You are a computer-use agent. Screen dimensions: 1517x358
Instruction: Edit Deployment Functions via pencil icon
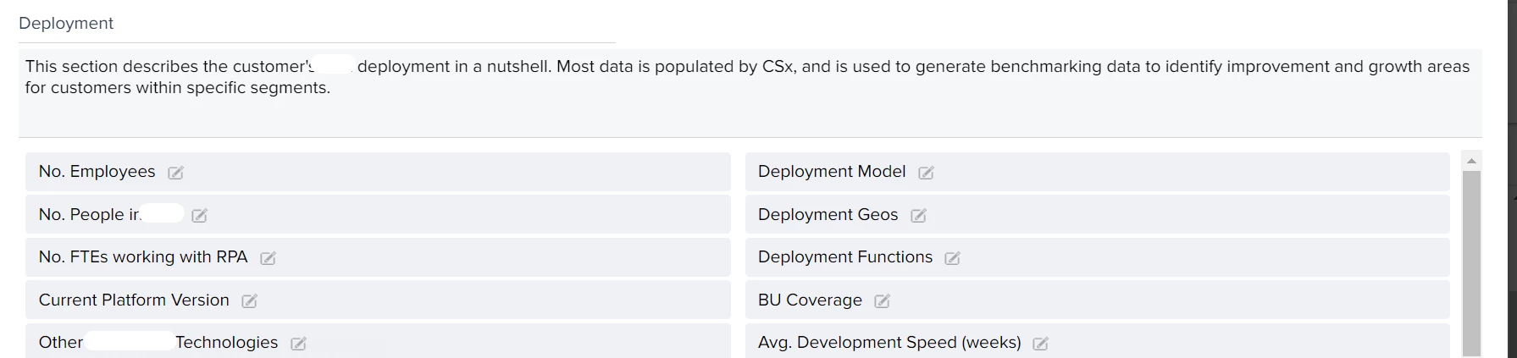pyautogui.click(x=952, y=258)
